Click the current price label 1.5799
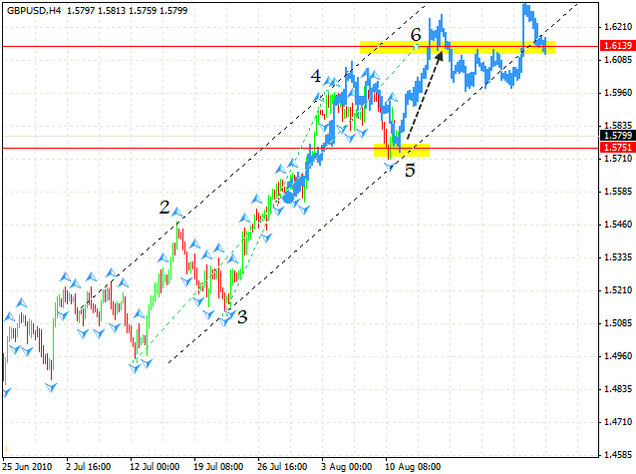Viewport: 636px width, 474px height. tap(618, 136)
